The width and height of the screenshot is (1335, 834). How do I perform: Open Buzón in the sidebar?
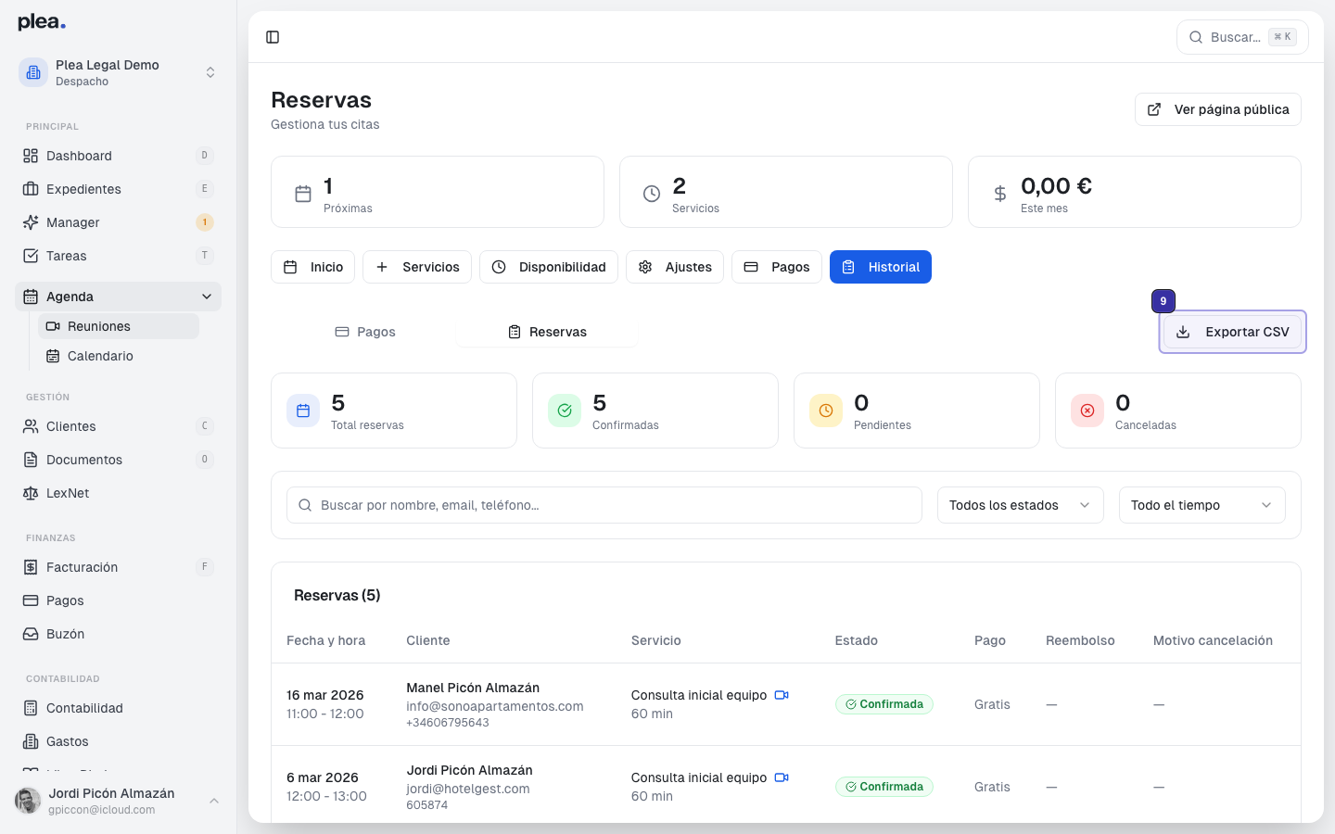point(118,634)
